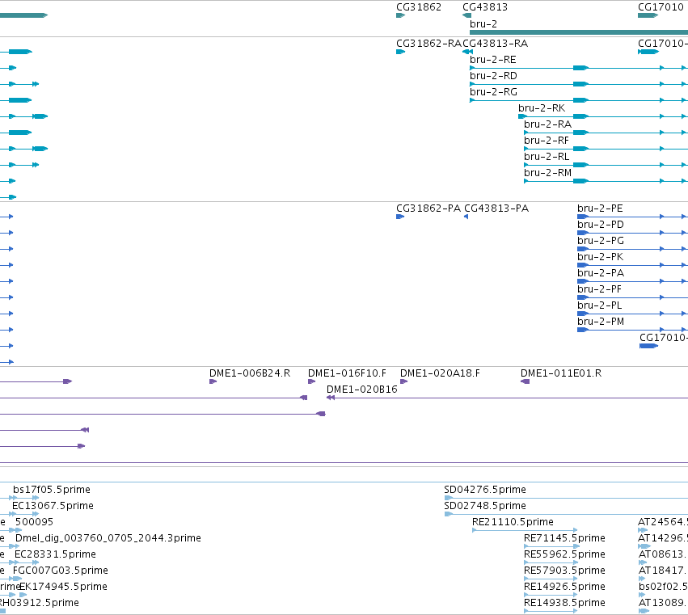This screenshot has height=615, width=688.
Task: Click EST RE14938.5prime
Action: 564,603
